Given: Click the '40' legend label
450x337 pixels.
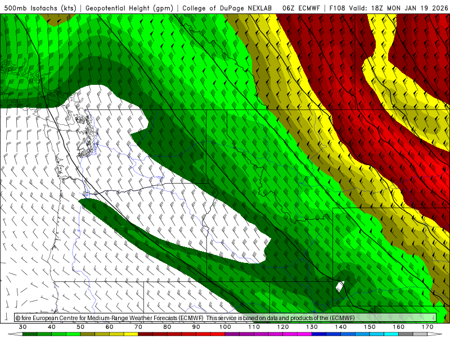Looking at the screenshot, I should (52, 327).
